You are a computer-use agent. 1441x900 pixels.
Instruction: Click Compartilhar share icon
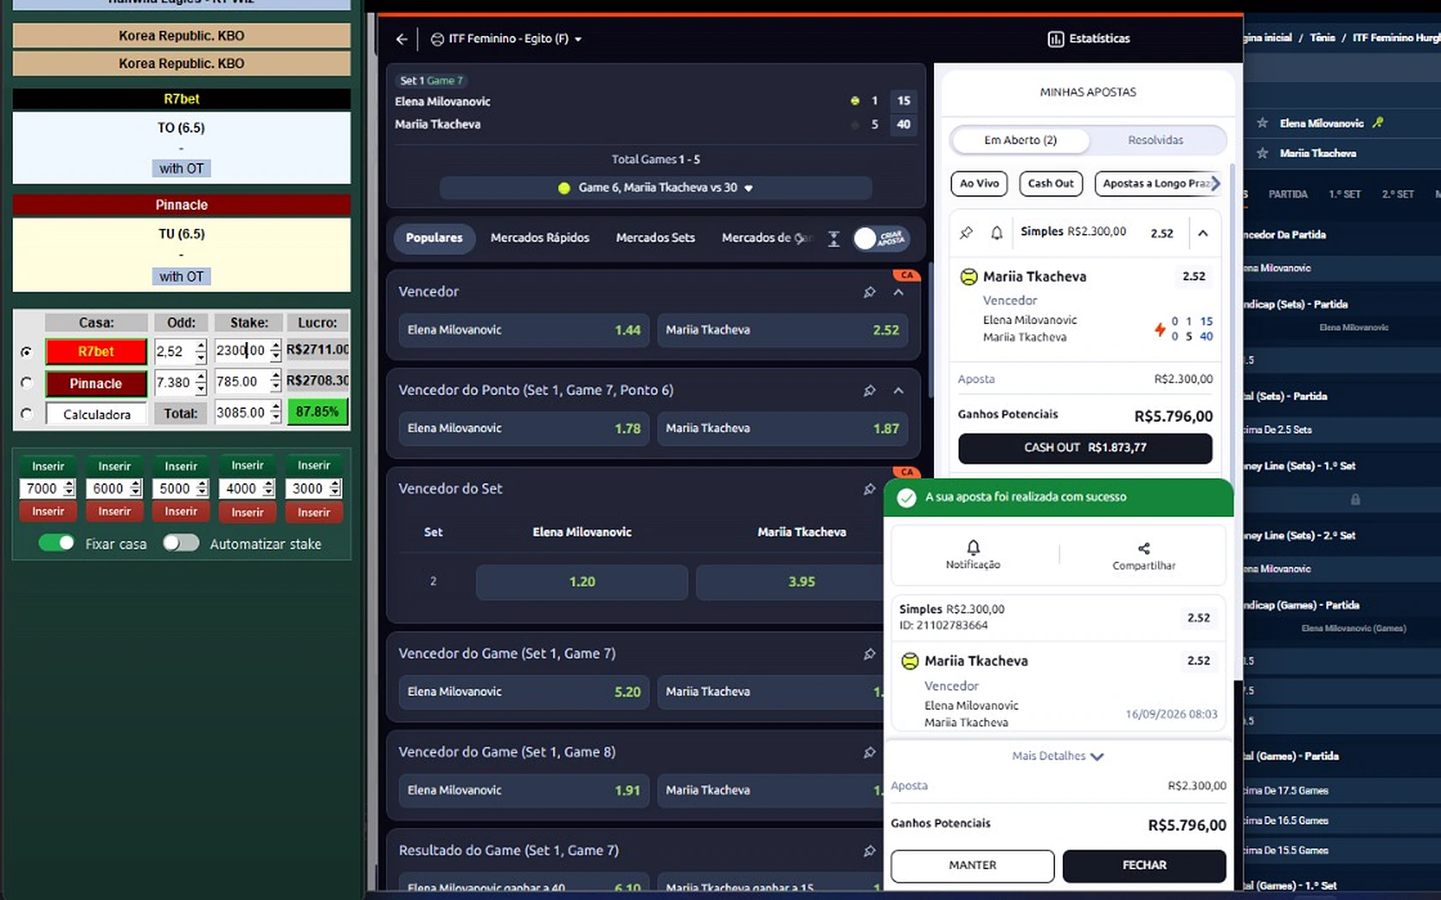click(x=1143, y=549)
